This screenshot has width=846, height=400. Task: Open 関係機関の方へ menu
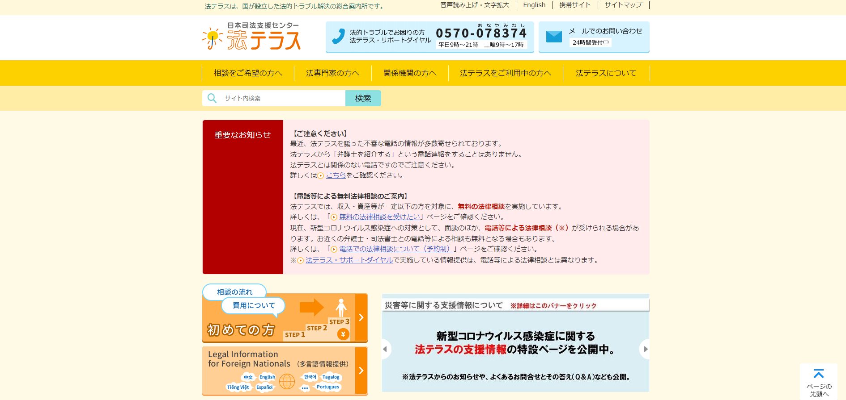(410, 73)
